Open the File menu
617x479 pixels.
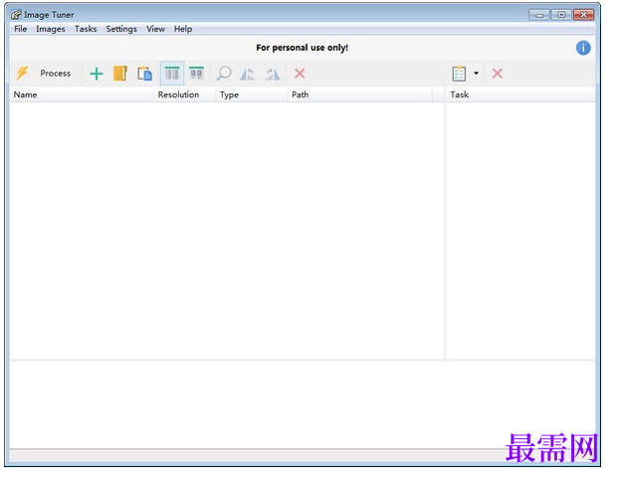click(x=21, y=29)
